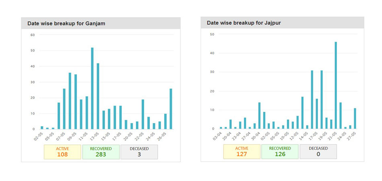
Task: Select the 22-05 bar in the Ganjam chart
Action: click(x=143, y=114)
